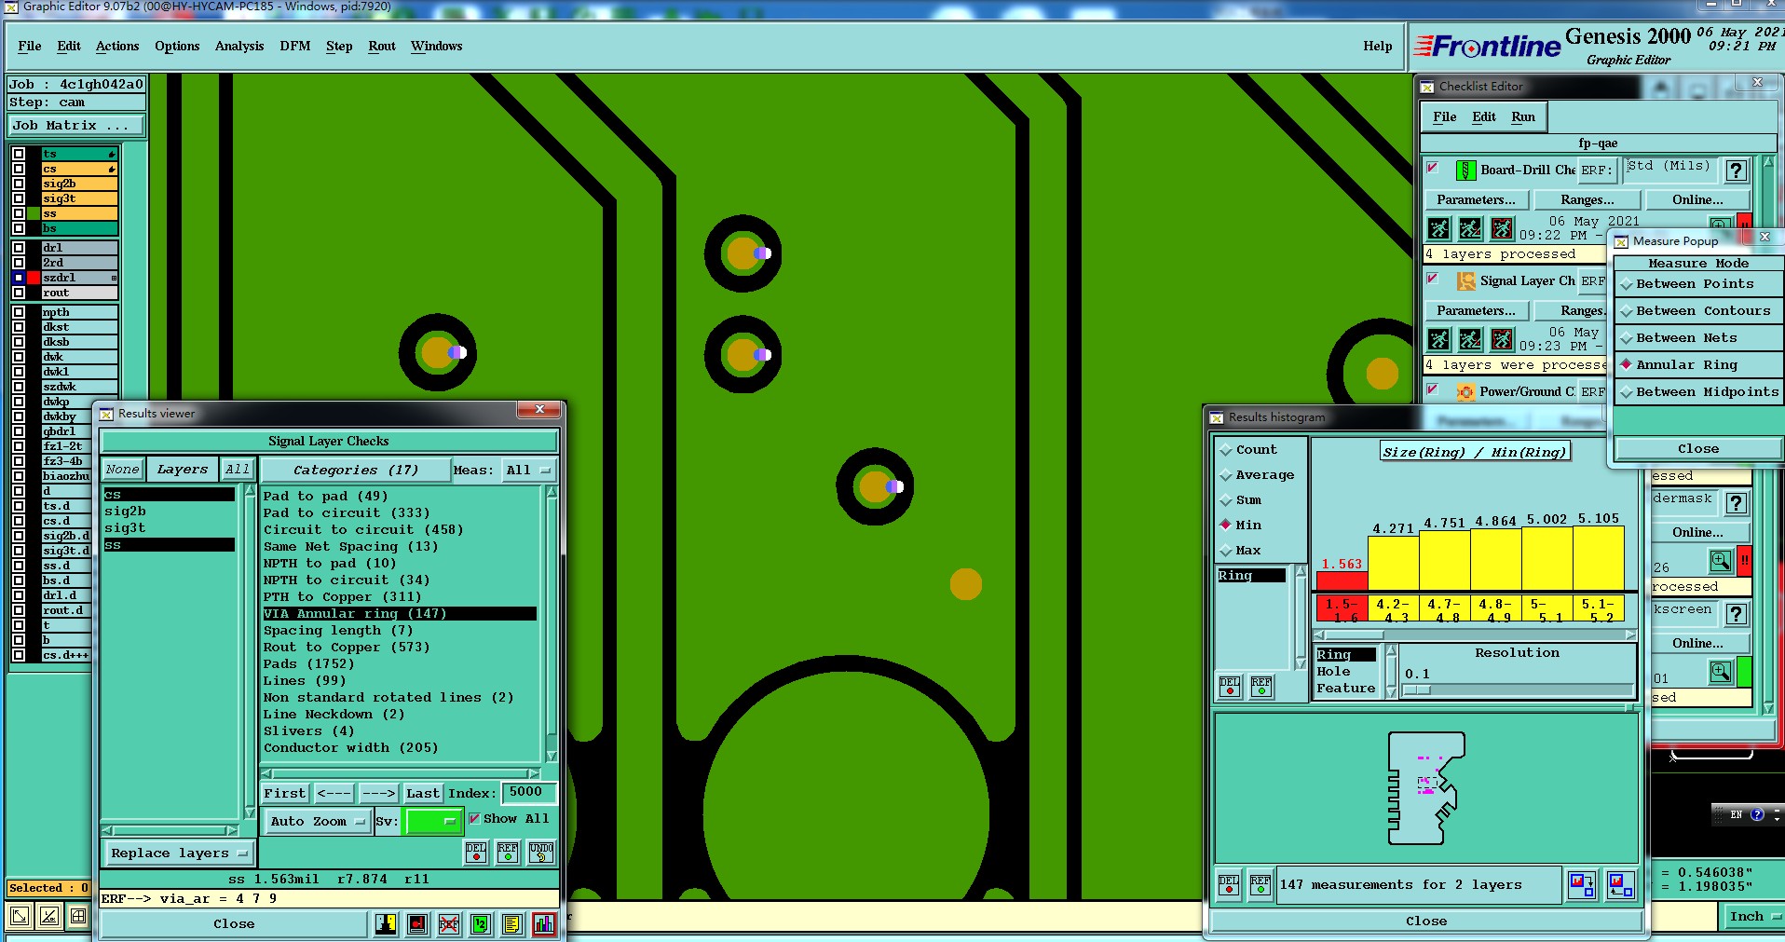1785x942 pixels.
Task: Click the Job Matrix ... button
Action: 76,126
